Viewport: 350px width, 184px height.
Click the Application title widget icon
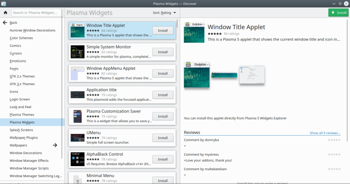pos(77,95)
